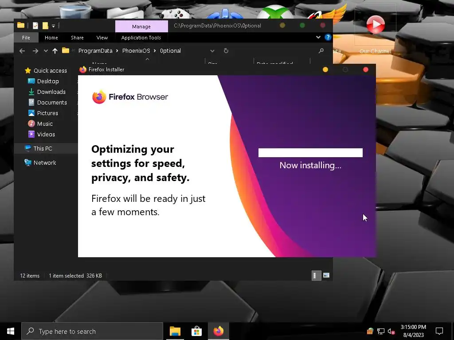Select the Application Tools tab
The image size is (454, 340).
(141, 38)
